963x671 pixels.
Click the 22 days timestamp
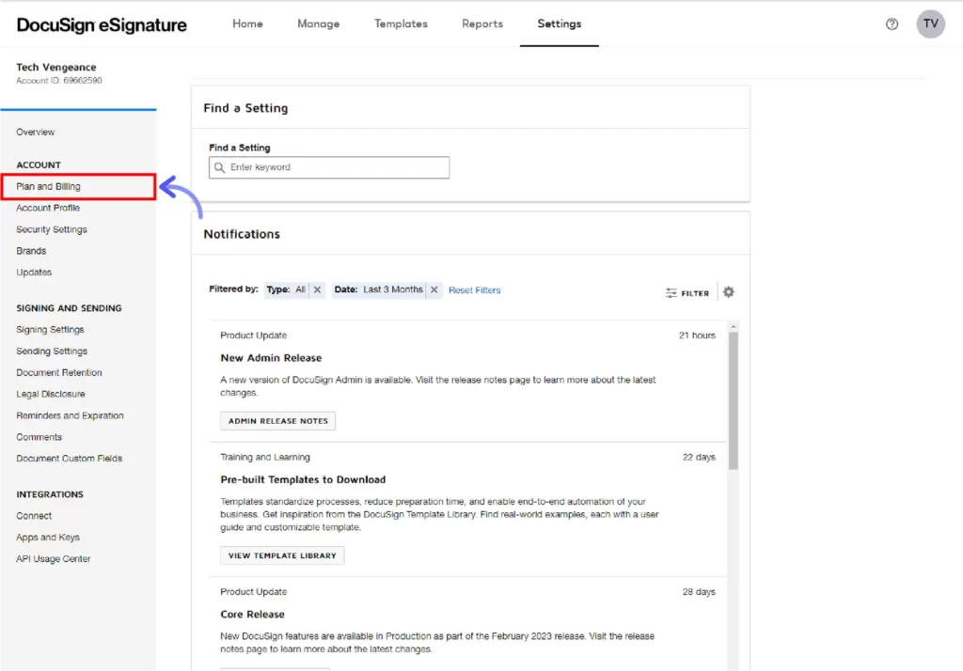coord(699,458)
